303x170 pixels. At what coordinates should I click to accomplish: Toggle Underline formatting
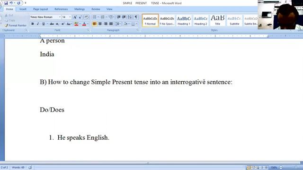click(x=43, y=24)
